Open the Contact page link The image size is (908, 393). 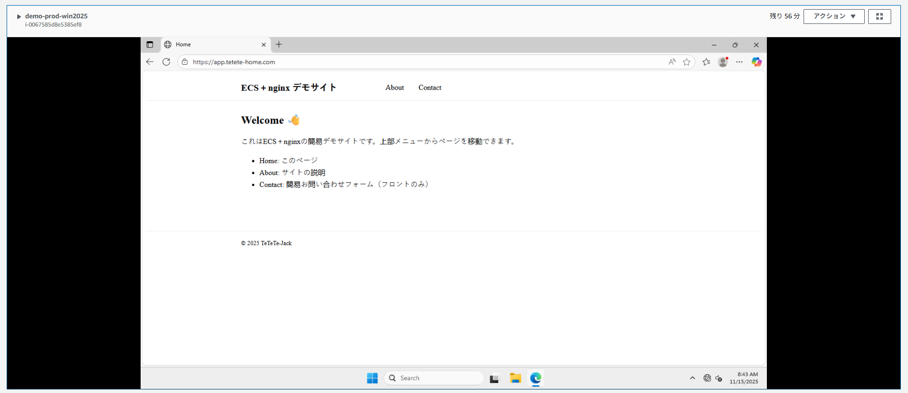(430, 88)
